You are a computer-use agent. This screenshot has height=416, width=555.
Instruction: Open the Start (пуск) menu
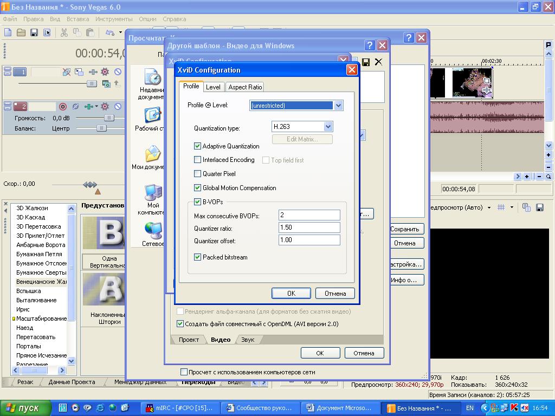tap(25, 408)
